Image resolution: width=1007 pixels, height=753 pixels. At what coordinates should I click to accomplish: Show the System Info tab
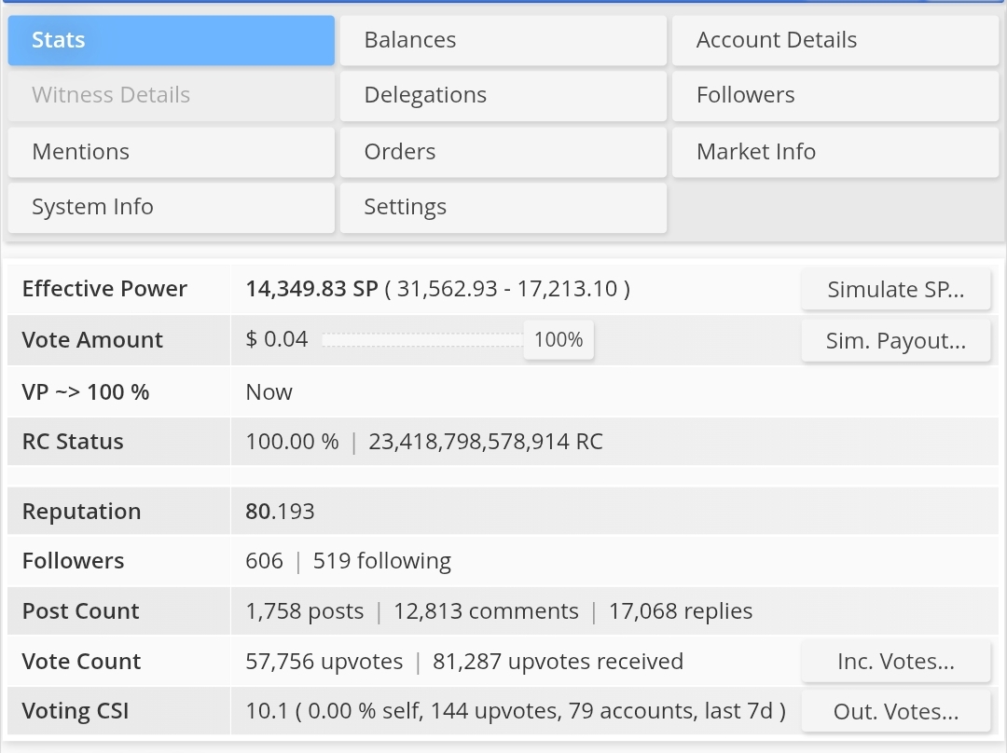[x=171, y=207]
